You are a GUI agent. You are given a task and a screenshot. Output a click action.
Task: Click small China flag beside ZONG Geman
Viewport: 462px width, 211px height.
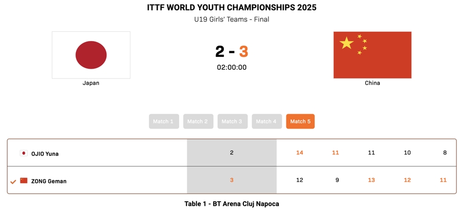coord(24,181)
